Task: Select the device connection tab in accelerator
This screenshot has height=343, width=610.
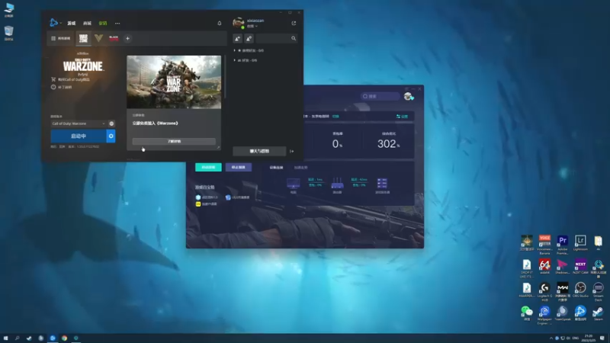Action: pyautogui.click(x=276, y=168)
